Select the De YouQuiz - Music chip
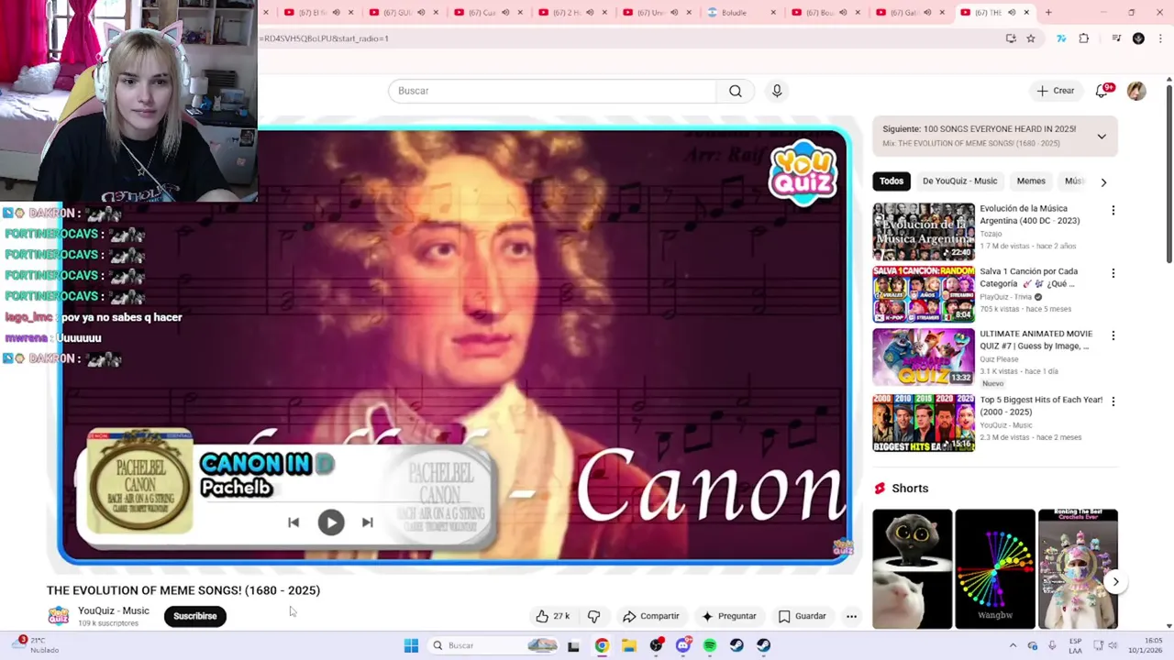 959,181
